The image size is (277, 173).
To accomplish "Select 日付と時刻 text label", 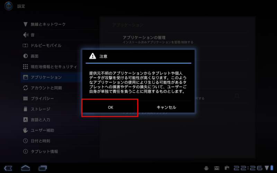I will coord(41,141).
